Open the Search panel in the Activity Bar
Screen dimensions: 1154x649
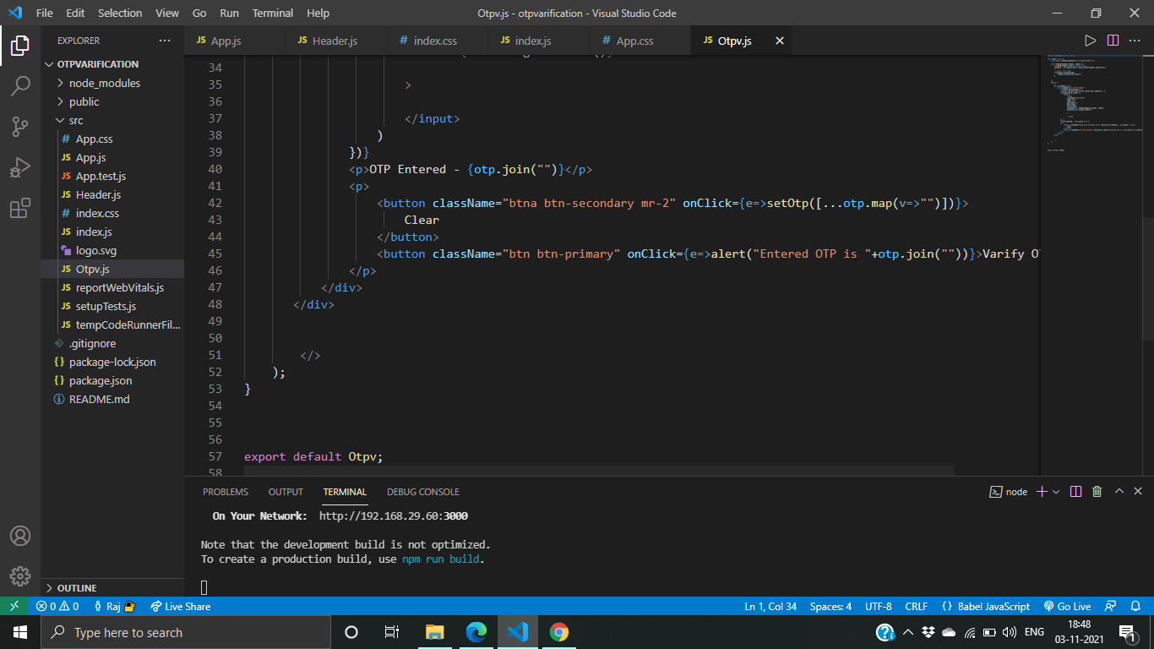20,85
